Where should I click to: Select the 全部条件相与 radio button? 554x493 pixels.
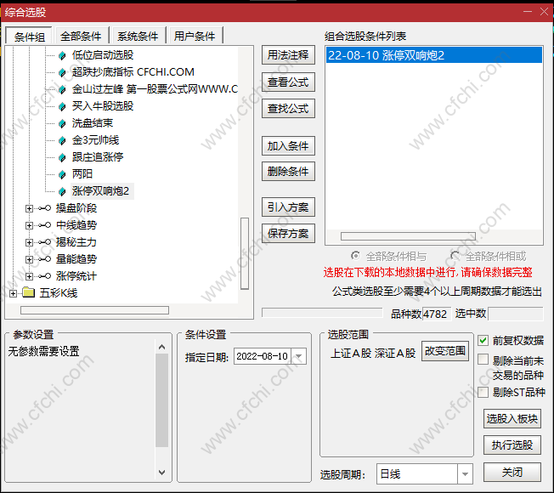point(355,256)
